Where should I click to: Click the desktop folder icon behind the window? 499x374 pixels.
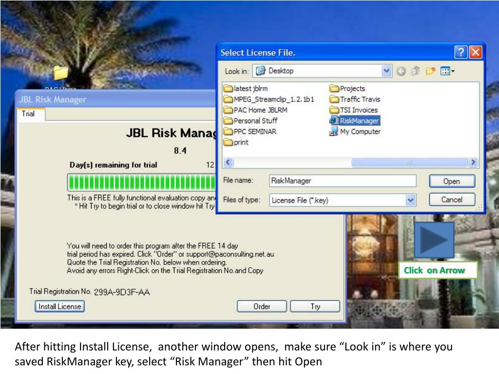61,73
